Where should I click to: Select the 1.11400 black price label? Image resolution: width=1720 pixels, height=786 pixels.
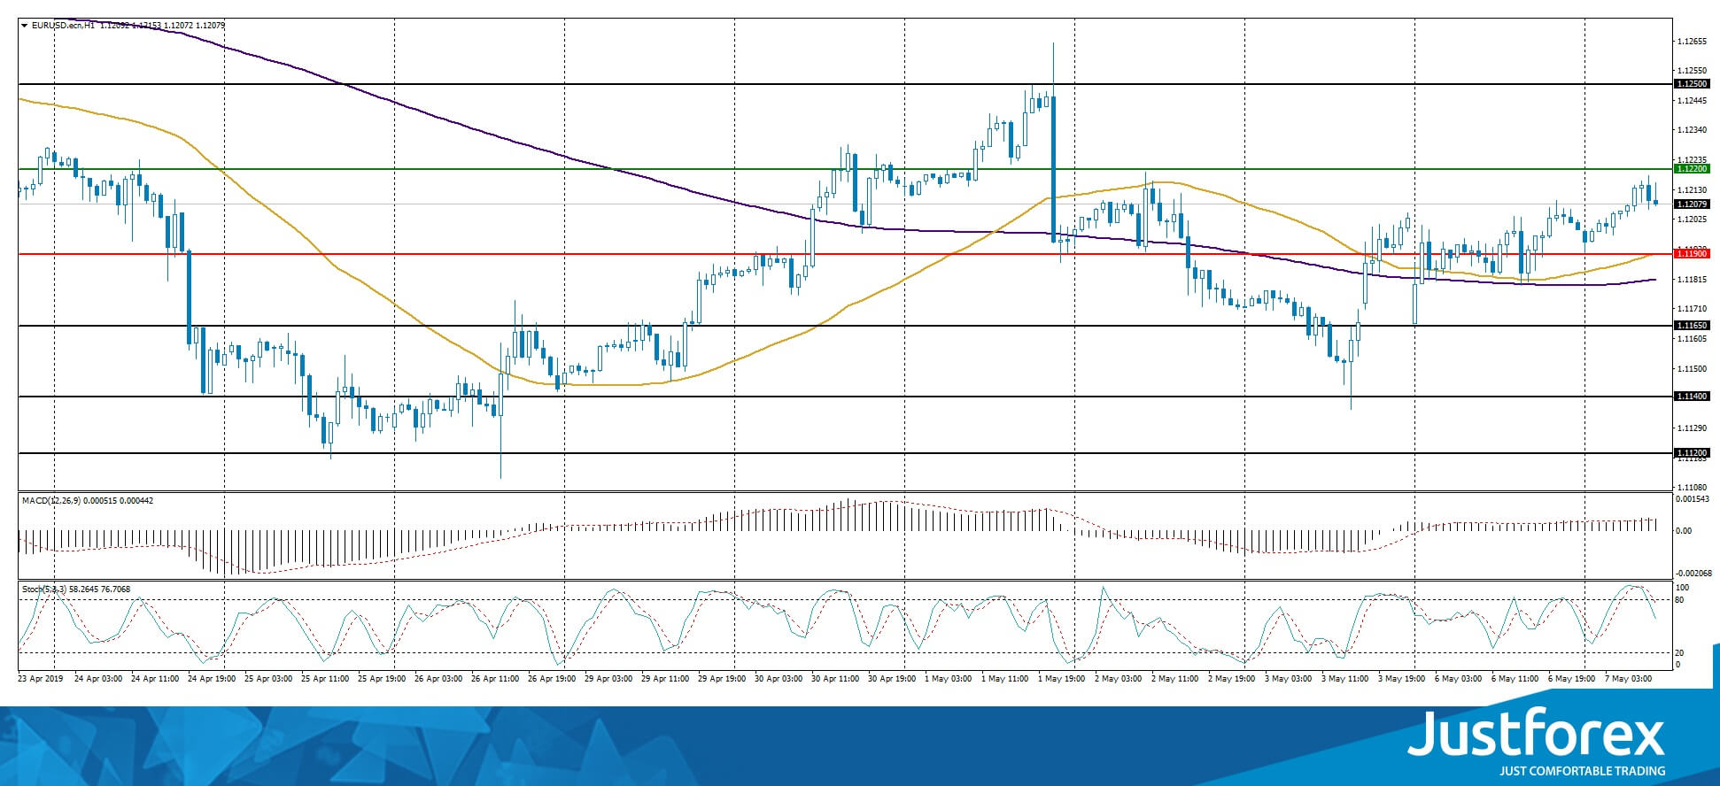click(1691, 397)
